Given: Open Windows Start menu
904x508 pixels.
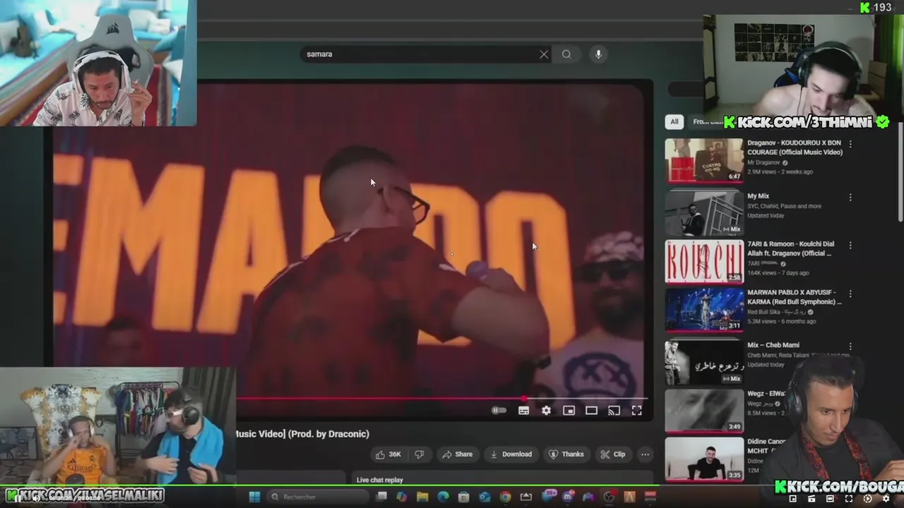Looking at the screenshot, I should click(254, 497).
